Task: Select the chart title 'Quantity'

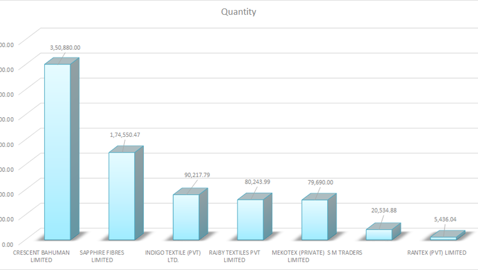Action: click(238, 12)
